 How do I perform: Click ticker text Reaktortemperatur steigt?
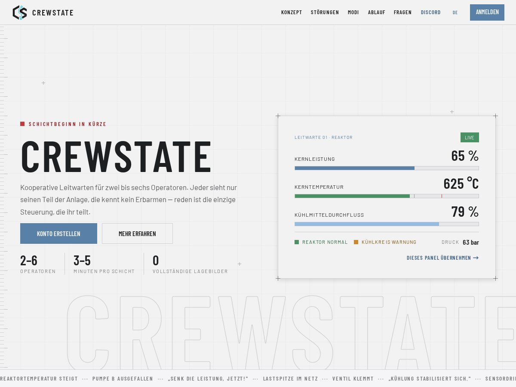[x=39, y=379]
